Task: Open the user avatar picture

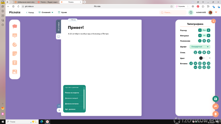Action: (211, 13)
